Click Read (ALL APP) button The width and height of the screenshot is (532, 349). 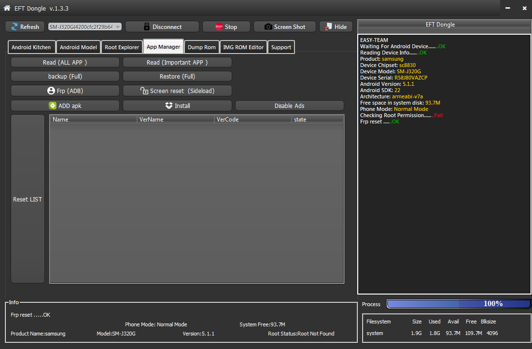65,62
